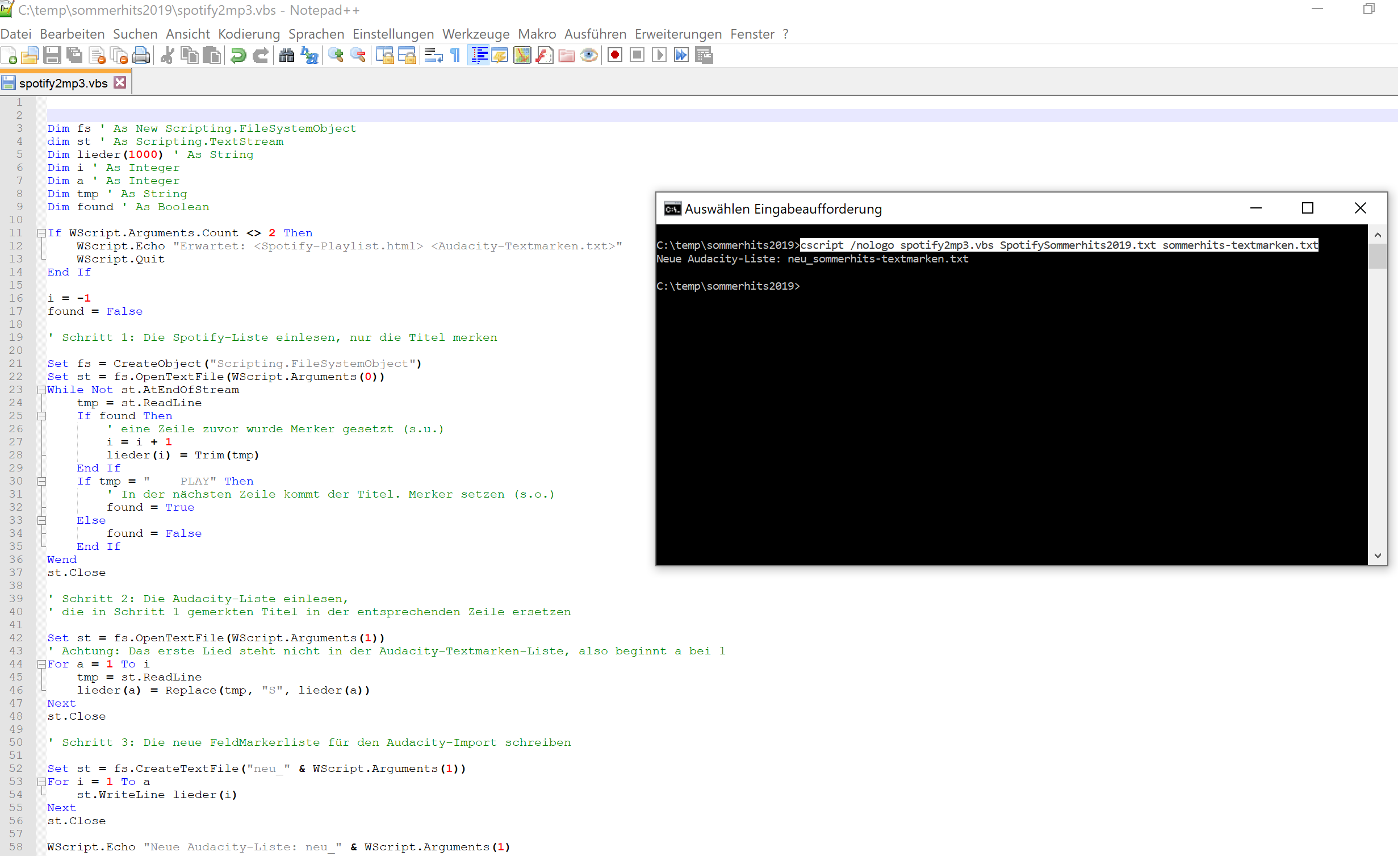Print the document using the printer icon
Viewport: 1398px width, 856px height.
coord(141,55)
